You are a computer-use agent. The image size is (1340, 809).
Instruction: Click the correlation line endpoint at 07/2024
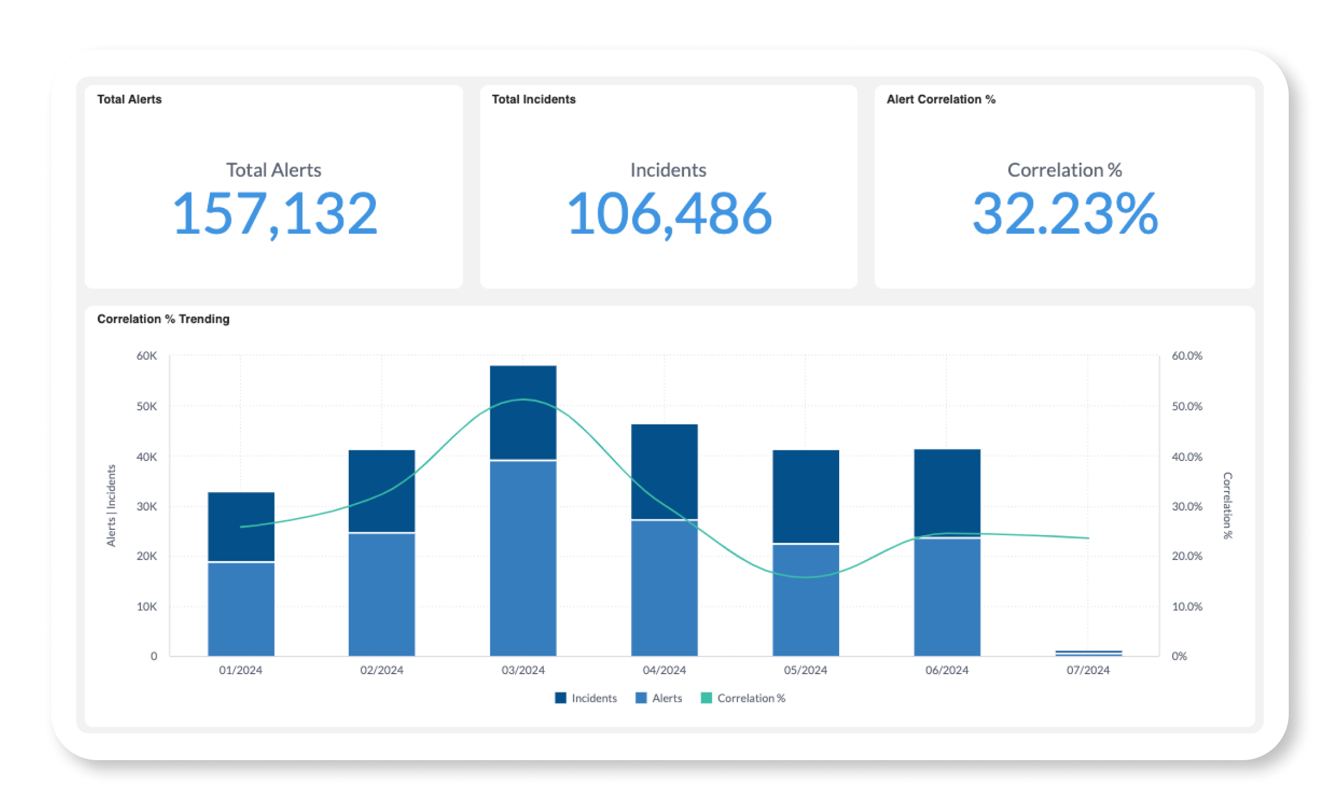[1088, 538]
